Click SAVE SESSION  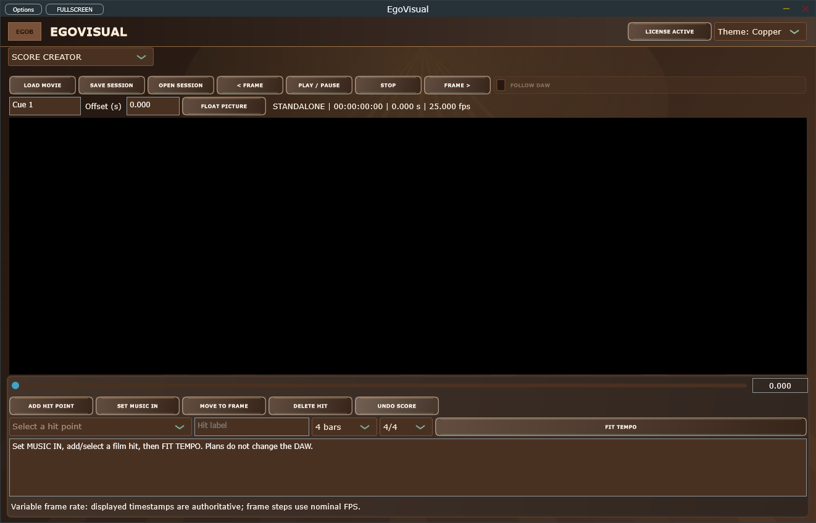112,85
